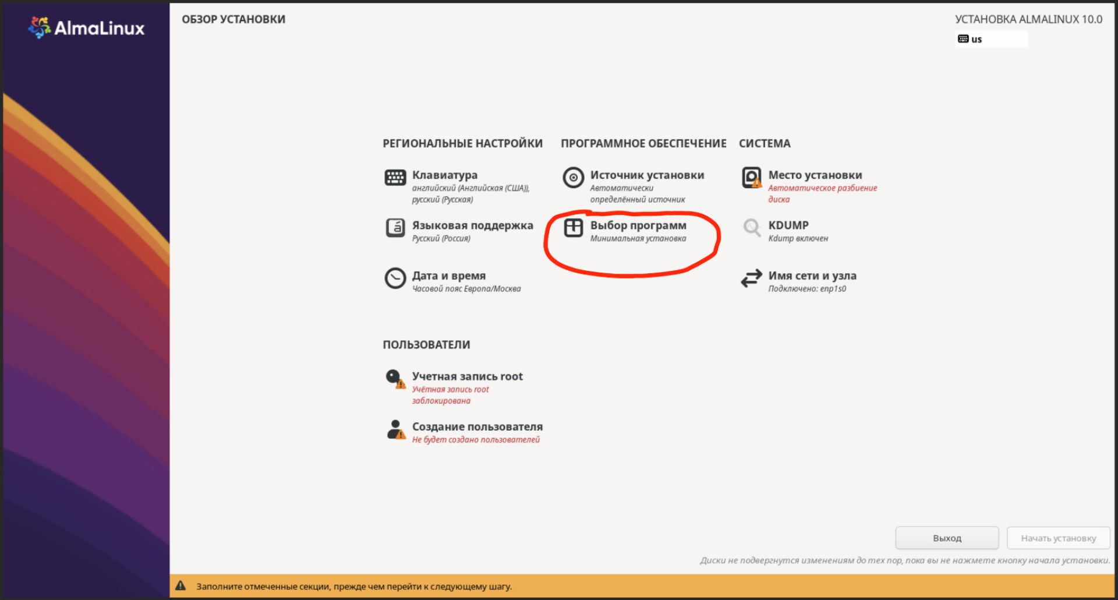Click the warning triangle in the bottom bar
This screenshot has width=1118, height=600.
click(181, 586)
